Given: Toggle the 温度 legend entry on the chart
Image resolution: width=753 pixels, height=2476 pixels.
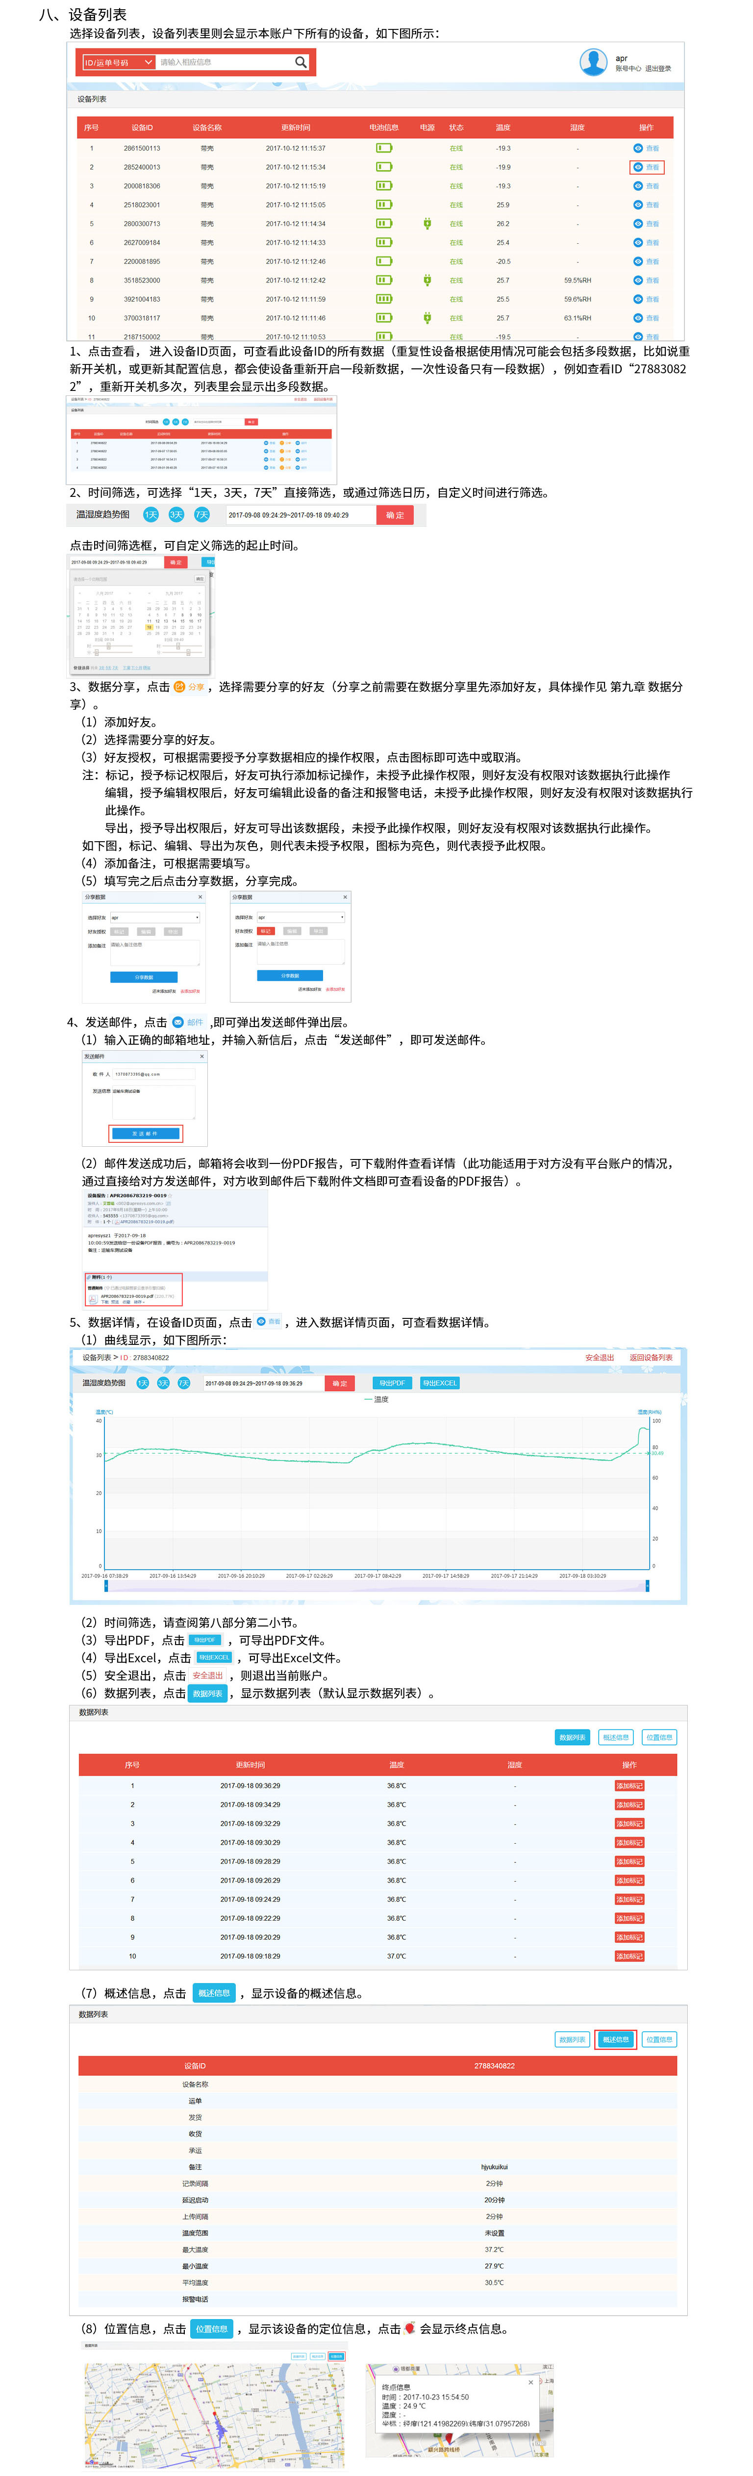Looking at the screenshot, I should (x=376, y=1399).
